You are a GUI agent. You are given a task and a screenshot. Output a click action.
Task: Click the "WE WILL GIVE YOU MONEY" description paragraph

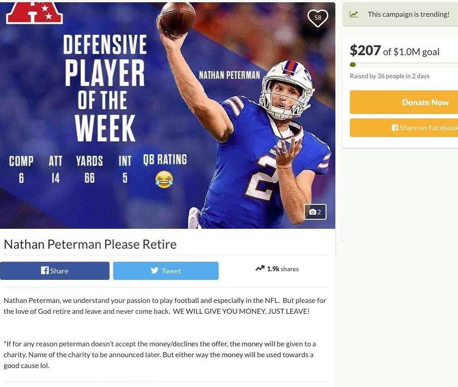(165, 306)
